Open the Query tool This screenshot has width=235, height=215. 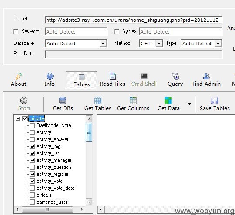175,80
